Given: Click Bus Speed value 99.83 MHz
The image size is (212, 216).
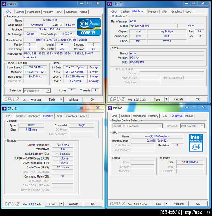Looking at the screenshot, I should pos(35,77).
